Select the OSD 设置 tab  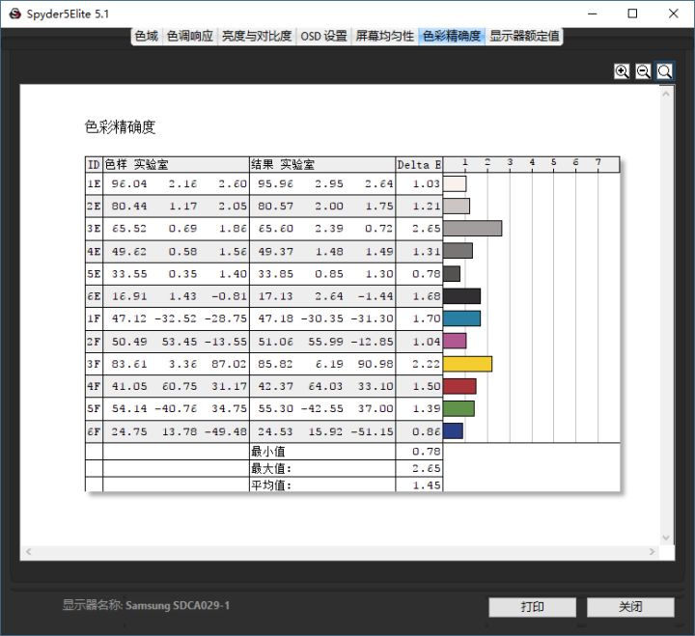coord(323,36)
